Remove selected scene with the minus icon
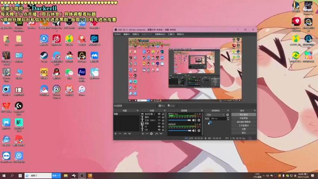Viewport: 318px width, 179px height. click(x=120, y=134)
